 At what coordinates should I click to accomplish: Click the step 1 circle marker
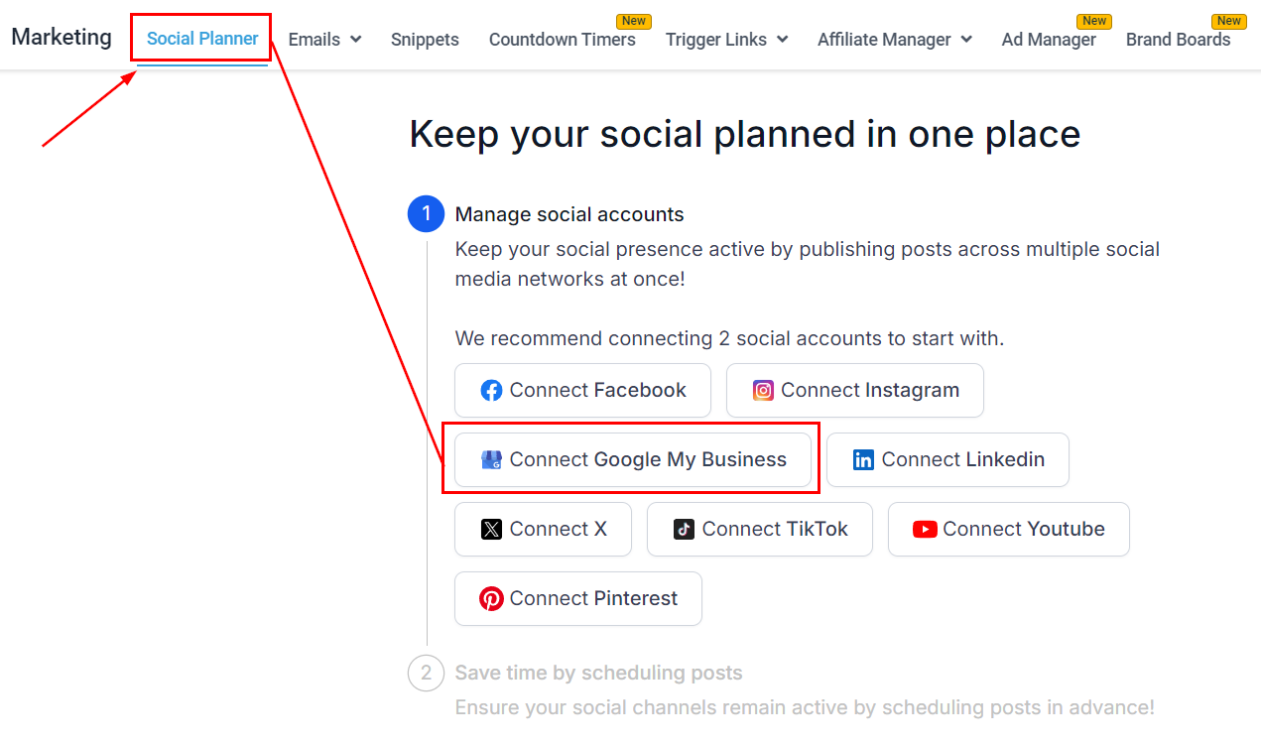click(x=427, y=214)
